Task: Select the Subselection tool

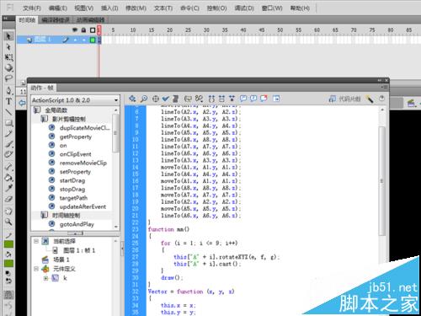Action: [8, 46]
